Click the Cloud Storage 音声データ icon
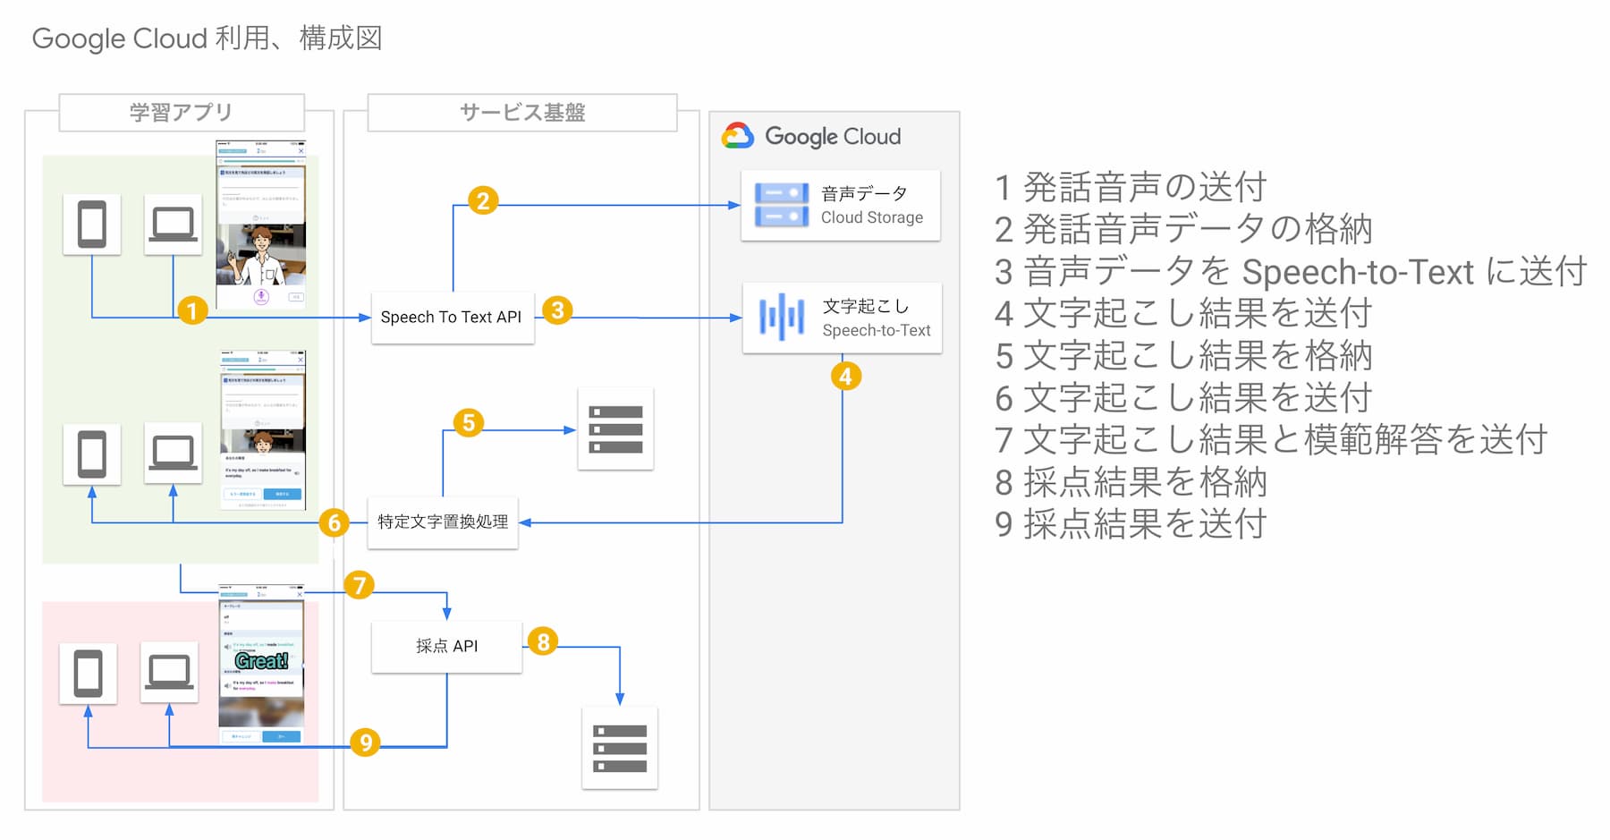1610x840 pixels. (x=781, y=205)
